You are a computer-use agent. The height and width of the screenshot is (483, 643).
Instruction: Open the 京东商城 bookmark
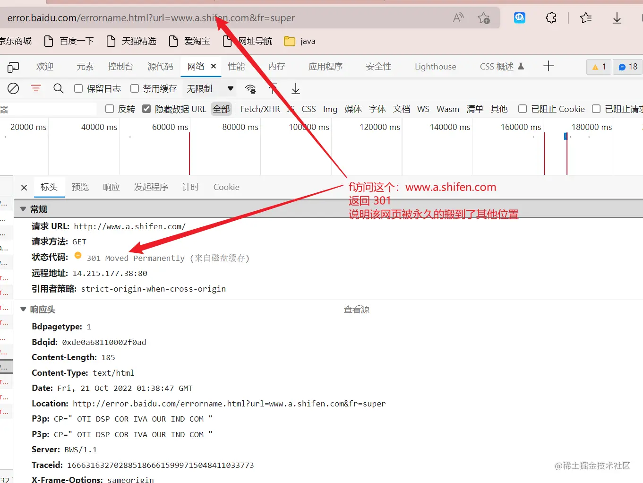pos(16,41)
